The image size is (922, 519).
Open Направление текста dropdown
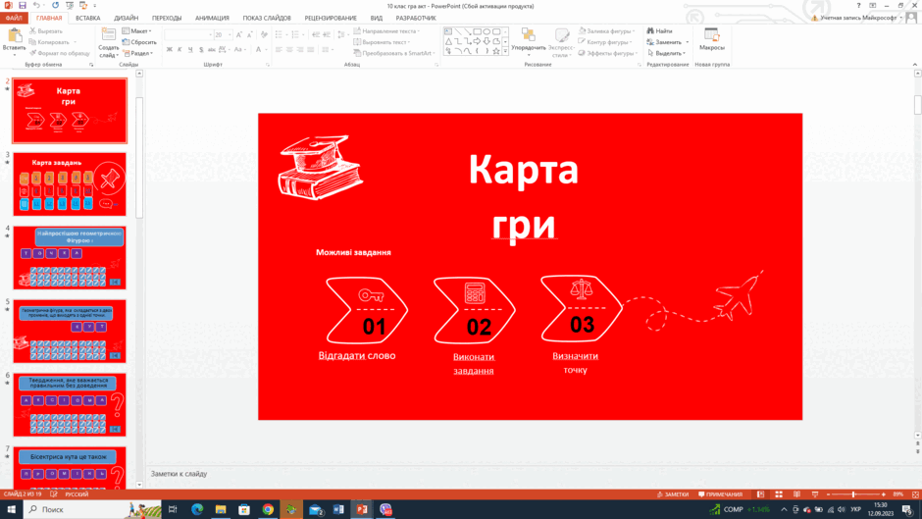(x=386, y=30)
